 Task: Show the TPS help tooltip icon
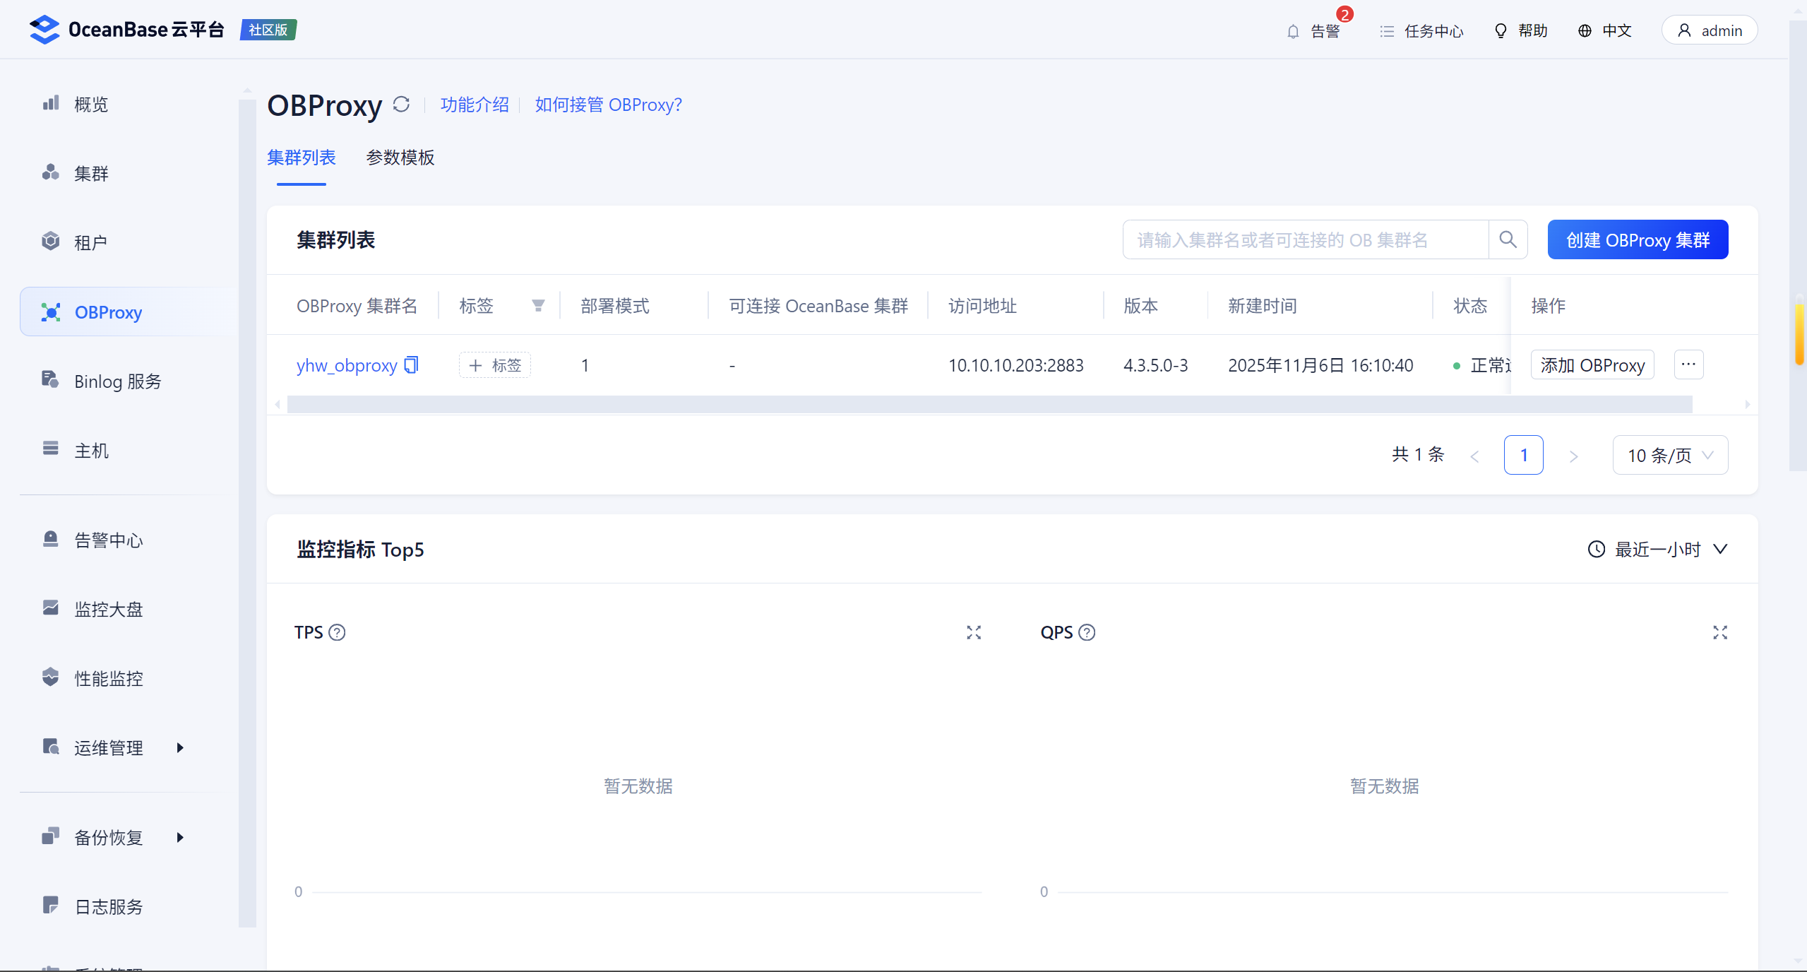tap(338, 632)
